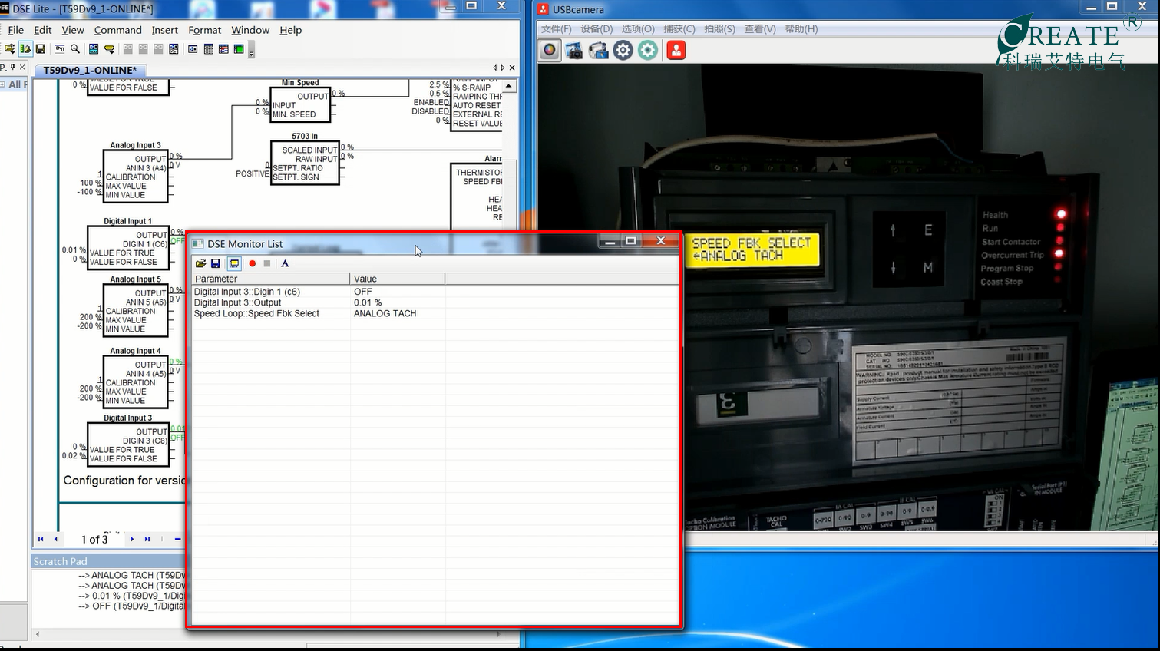Open the Help menu in DSE Lite
1160x651 pixels.
(x=291, y=30)
